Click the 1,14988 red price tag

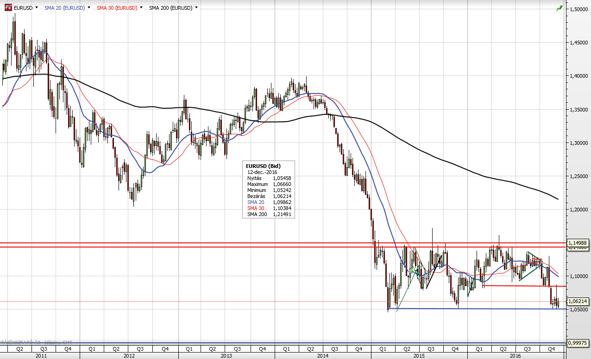[578, 243]
